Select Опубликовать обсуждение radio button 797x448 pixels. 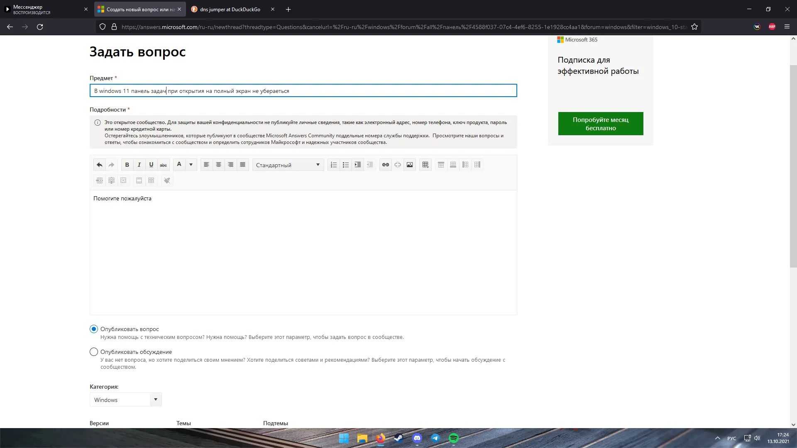coord(94,352)
